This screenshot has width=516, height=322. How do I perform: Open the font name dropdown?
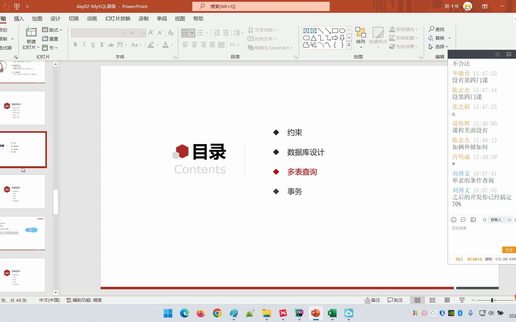coord(125,33)
